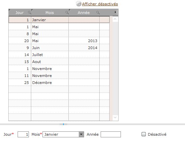The height and width of the screenshot is (142, 185).
Task: Click the sort arrows on Mois column
Action: (x=32, y=10)
